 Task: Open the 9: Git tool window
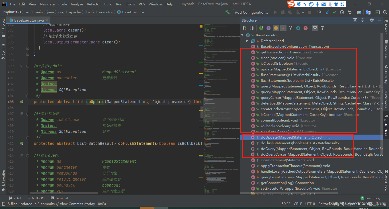click(15, 198)
